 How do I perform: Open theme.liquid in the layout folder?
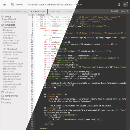coord(9,22)
